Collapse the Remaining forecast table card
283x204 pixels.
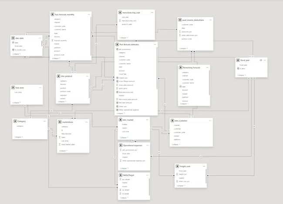tap(184, 104)
